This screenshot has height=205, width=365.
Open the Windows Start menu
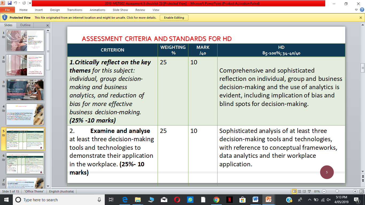point(6,200)
